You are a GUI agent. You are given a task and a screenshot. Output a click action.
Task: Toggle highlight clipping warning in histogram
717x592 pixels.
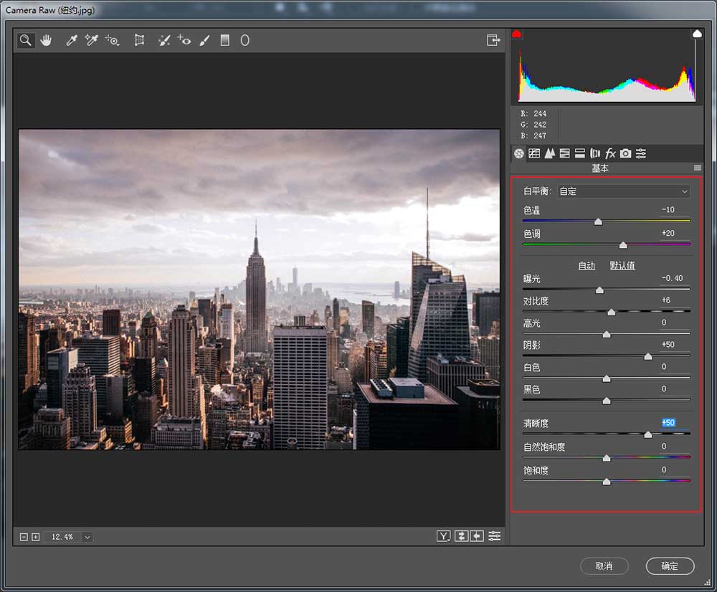point(697,34)
